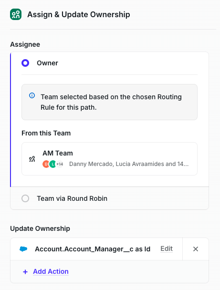Open the AM Team selection card
220x290 pixels.
(x=110, y=159)
